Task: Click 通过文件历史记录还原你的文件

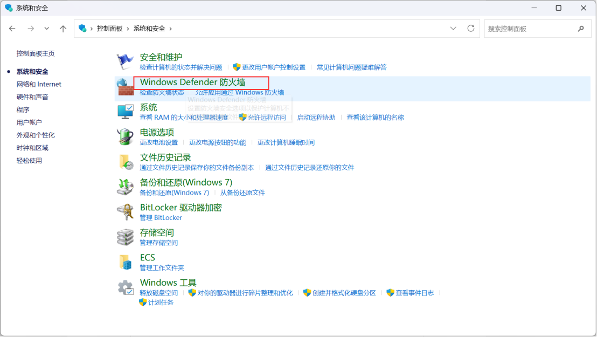Action: [x=309, y=168]
